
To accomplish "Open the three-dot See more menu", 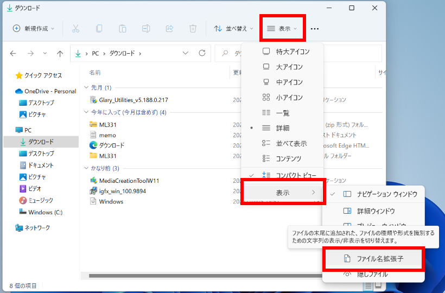I will pos(314,29).
